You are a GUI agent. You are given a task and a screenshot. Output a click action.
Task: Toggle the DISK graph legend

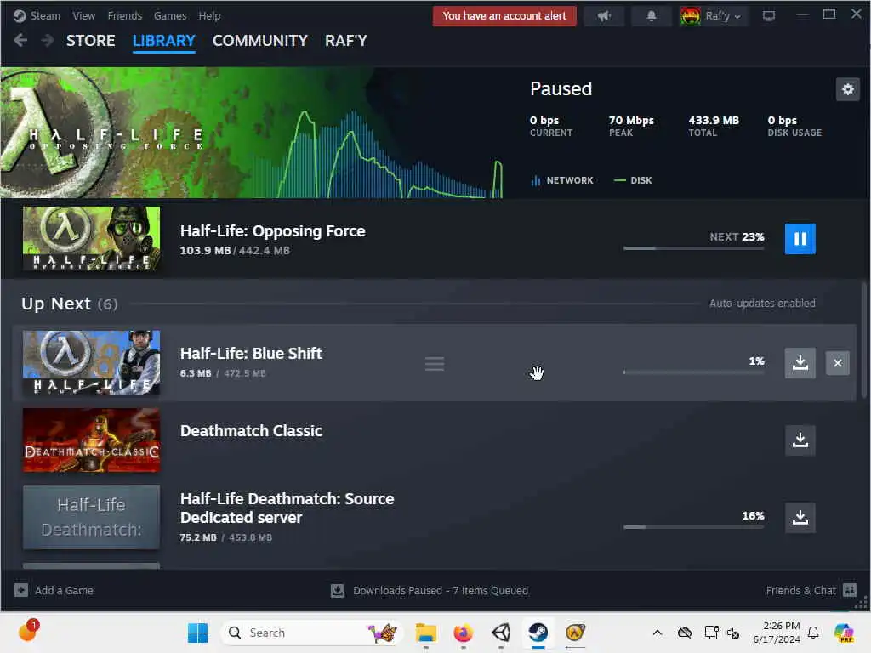(633, 180)
